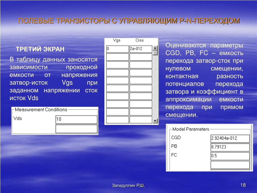Click the author name Загидуллин Р.Ш.
Viewport: 257px width, 193px height.
(128, 185)
